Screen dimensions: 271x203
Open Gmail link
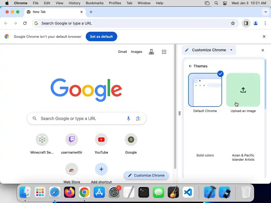pos(122,52)
